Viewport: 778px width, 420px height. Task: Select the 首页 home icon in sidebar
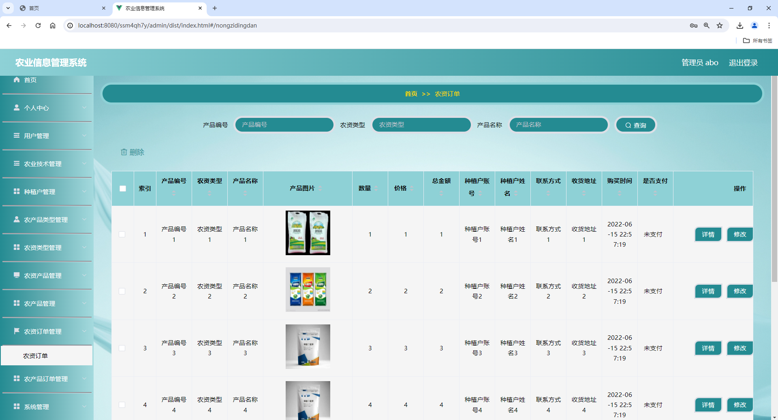[x=17, y=80]
